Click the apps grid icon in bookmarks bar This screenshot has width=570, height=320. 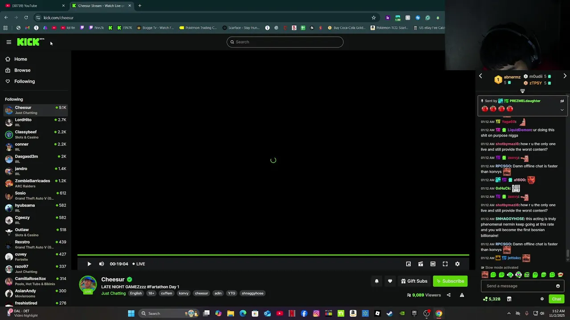pos(5,28)
